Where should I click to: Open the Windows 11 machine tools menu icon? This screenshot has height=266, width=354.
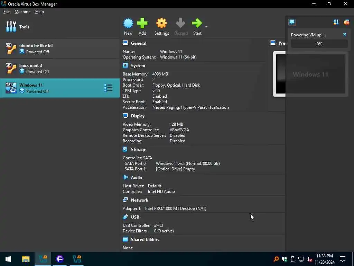[108, 88]
